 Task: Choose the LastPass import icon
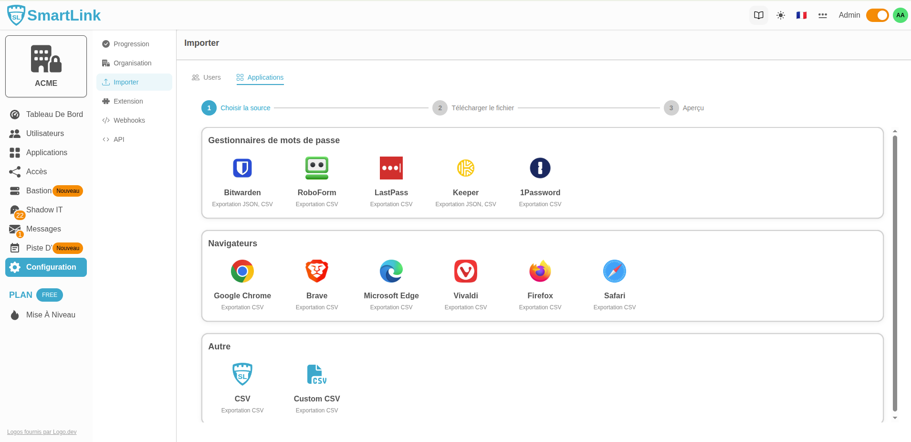point(391,168)
